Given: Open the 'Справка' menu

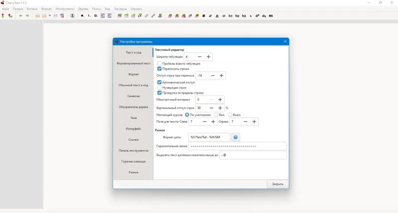Looking at the screenshot, I should click(x=136, y=9).
